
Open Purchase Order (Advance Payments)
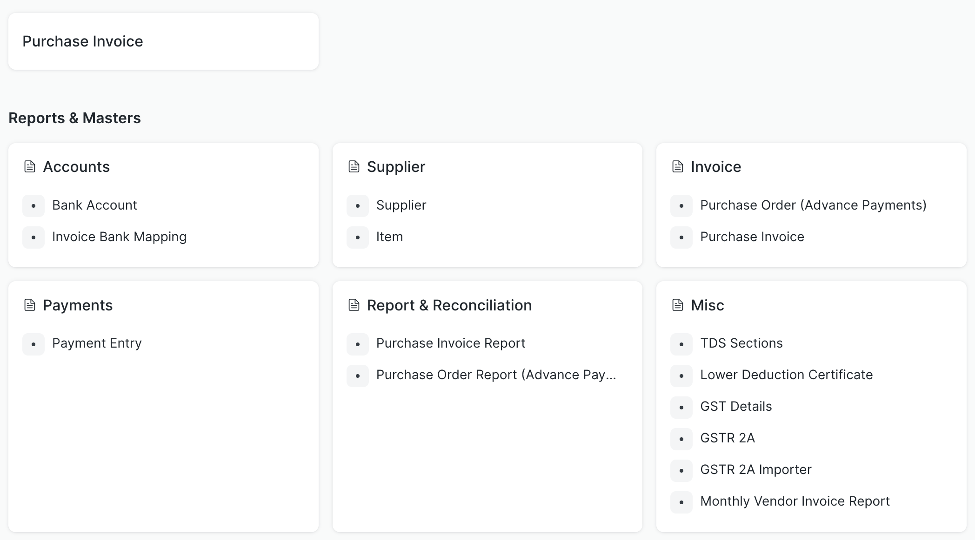pyautogui.click(x=813, y=205)
